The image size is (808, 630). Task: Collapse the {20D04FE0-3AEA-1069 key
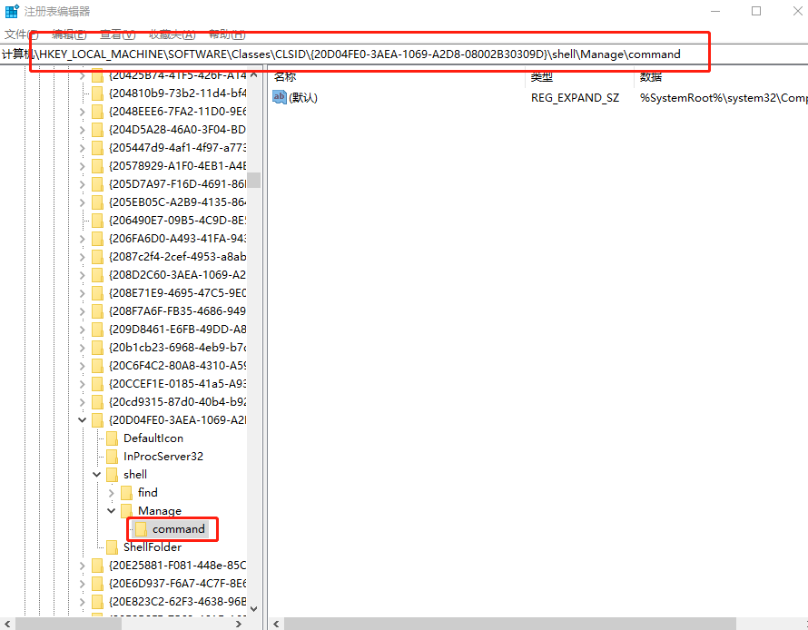coord(83,420)
